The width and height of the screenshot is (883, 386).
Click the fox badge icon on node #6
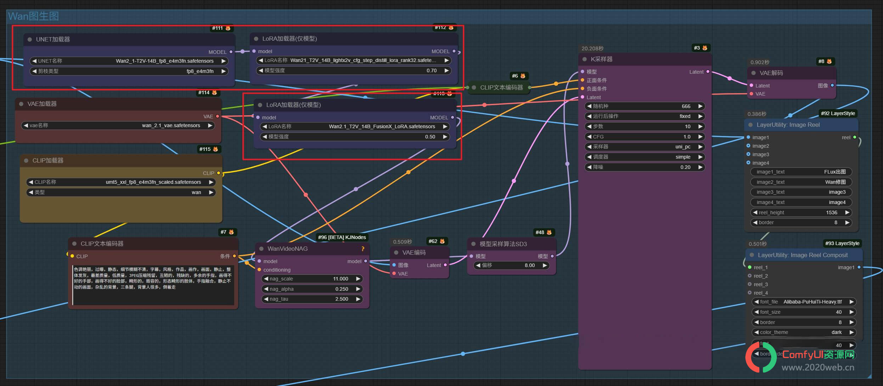click(x=523, y=76)
